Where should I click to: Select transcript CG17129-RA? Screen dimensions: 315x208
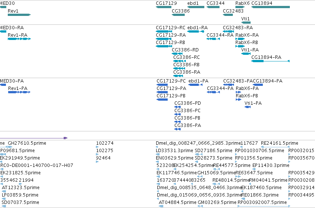click(164, 39)
